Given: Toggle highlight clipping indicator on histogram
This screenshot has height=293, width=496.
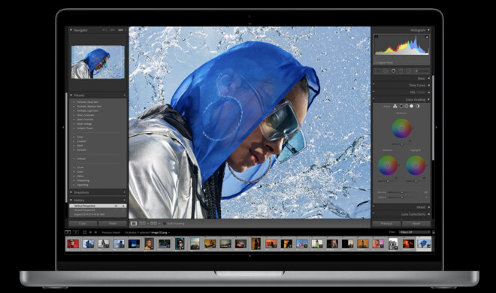Looking at the screenshot, I should pyautogui.click(x=427, y=37).
